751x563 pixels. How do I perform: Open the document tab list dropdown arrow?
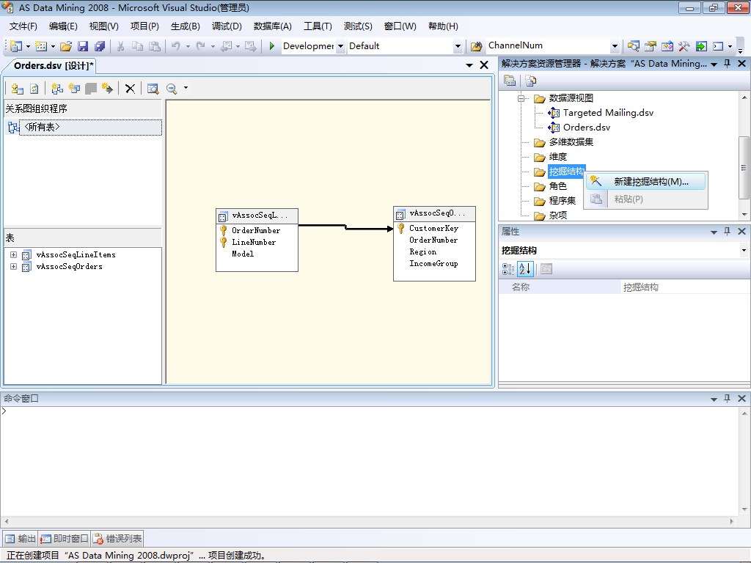click(469, 65)
